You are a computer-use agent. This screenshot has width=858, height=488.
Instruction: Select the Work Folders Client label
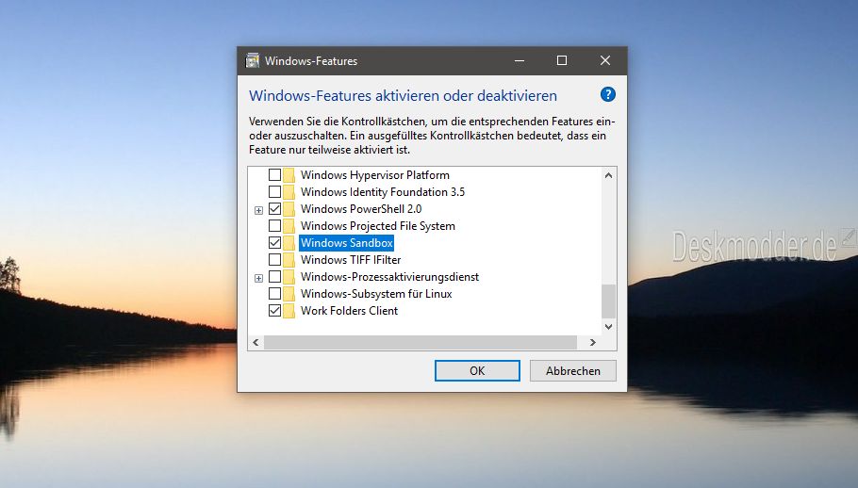(349, 310)
